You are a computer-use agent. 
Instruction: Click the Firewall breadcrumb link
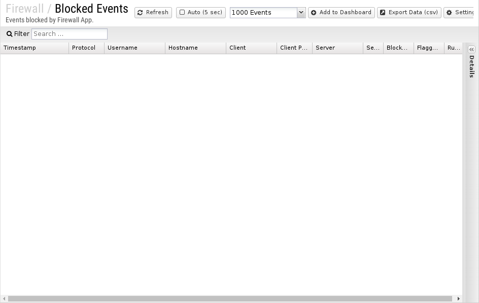(25, 9)
